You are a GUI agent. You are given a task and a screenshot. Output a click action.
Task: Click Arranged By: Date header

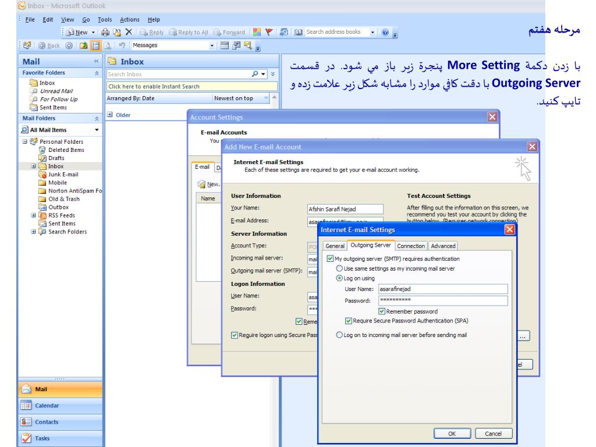(x=158, y=98)
